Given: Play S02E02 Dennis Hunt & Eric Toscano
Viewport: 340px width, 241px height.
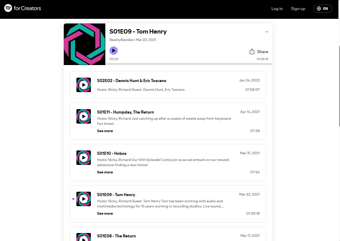Looking at the screenshot, I should (84, 85).
